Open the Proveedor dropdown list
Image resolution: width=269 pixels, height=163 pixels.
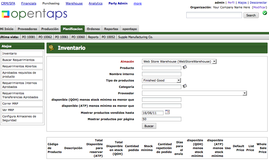coord(194,93)
